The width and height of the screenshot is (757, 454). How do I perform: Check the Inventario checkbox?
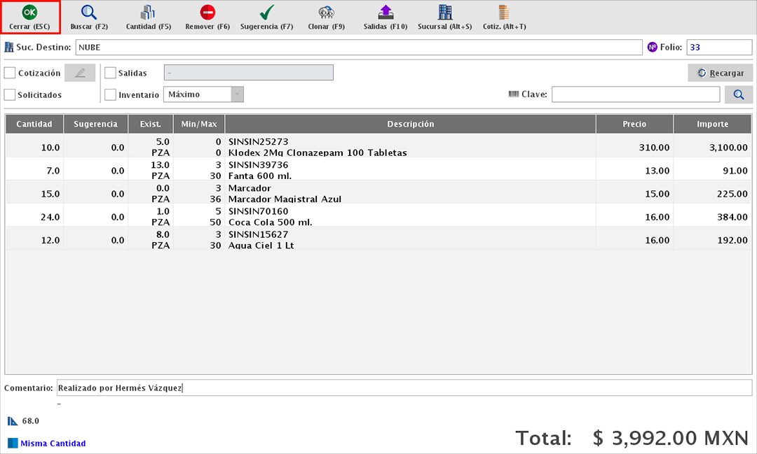click(x=110, y=94)
